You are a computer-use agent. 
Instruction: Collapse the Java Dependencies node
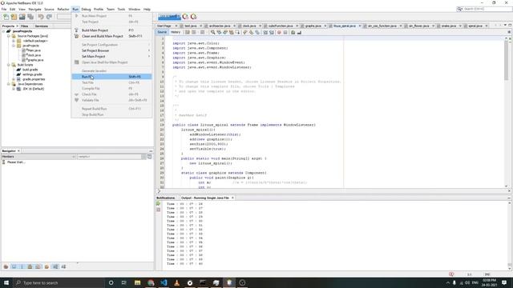[9, 84]
